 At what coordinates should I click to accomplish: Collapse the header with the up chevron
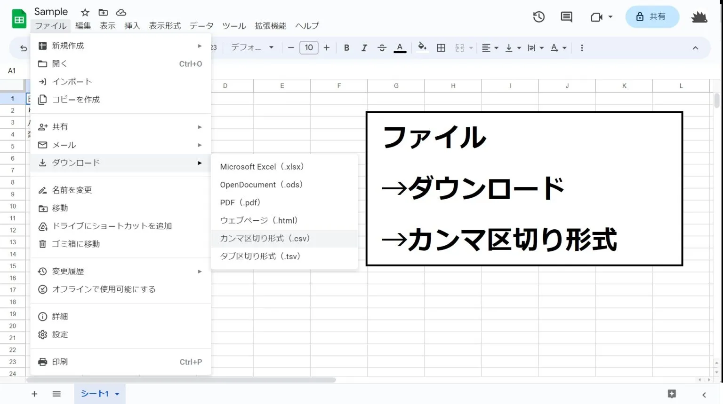[695, 48]
